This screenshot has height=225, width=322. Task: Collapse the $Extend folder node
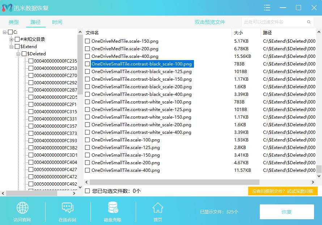click(x=12, y=47)
